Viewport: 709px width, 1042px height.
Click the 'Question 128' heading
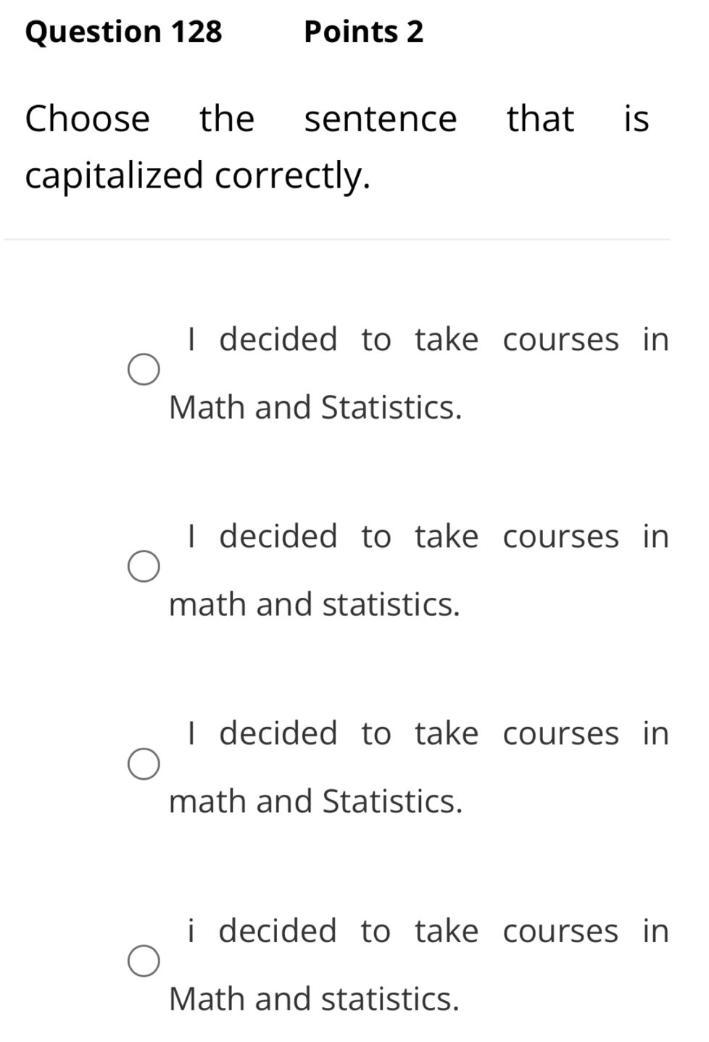[123, 32]
